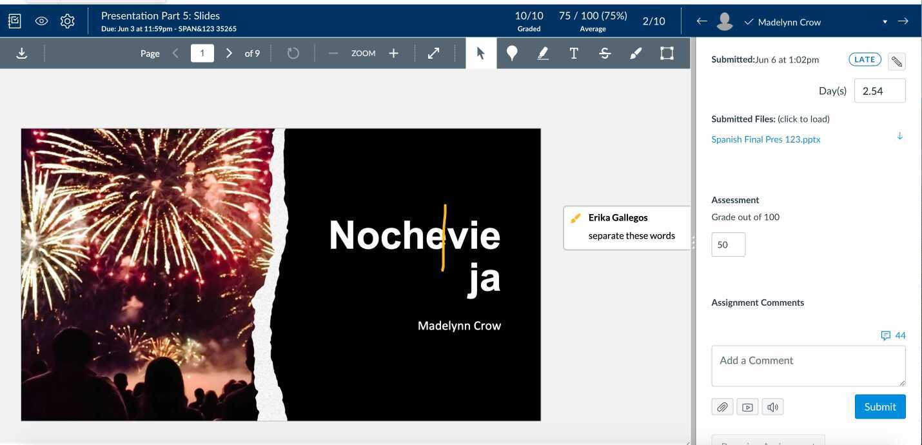Rotate the document view
This screenshot has width=922, height=445.
pos(293,53)
